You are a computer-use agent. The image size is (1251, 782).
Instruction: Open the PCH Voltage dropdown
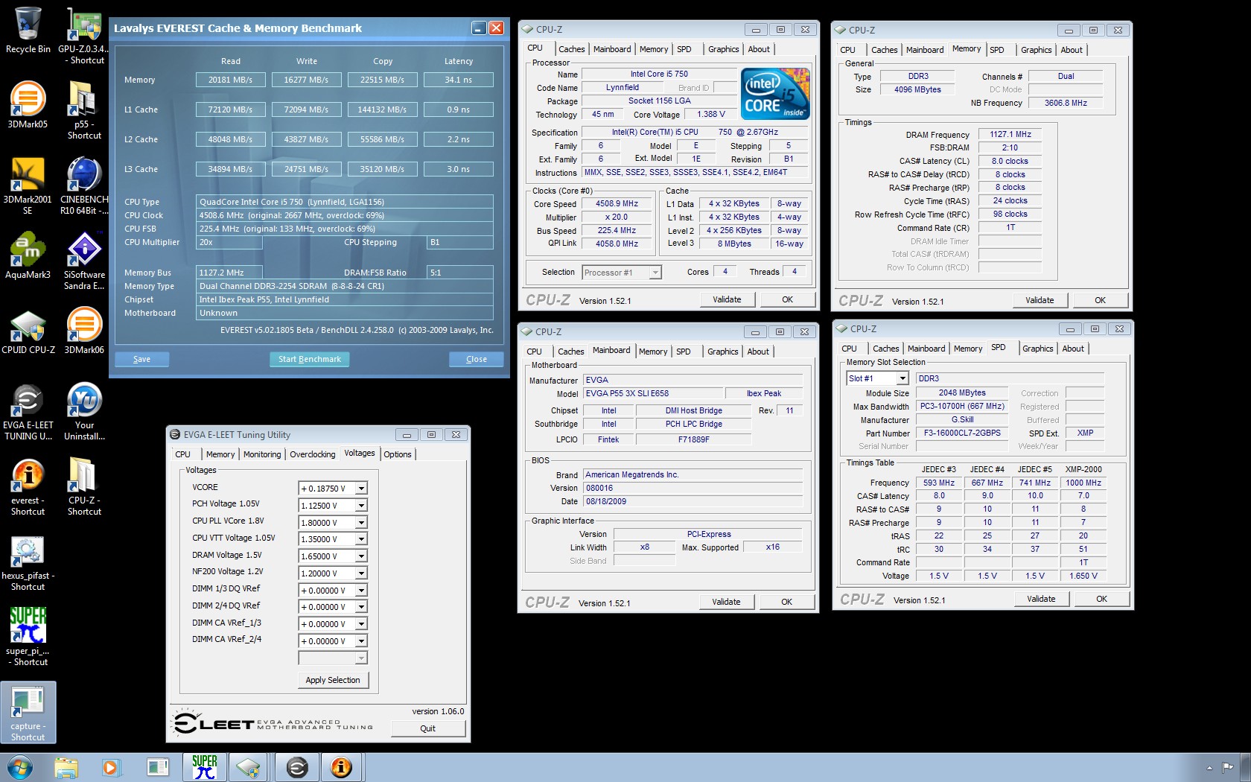click(x=361, y=506)
